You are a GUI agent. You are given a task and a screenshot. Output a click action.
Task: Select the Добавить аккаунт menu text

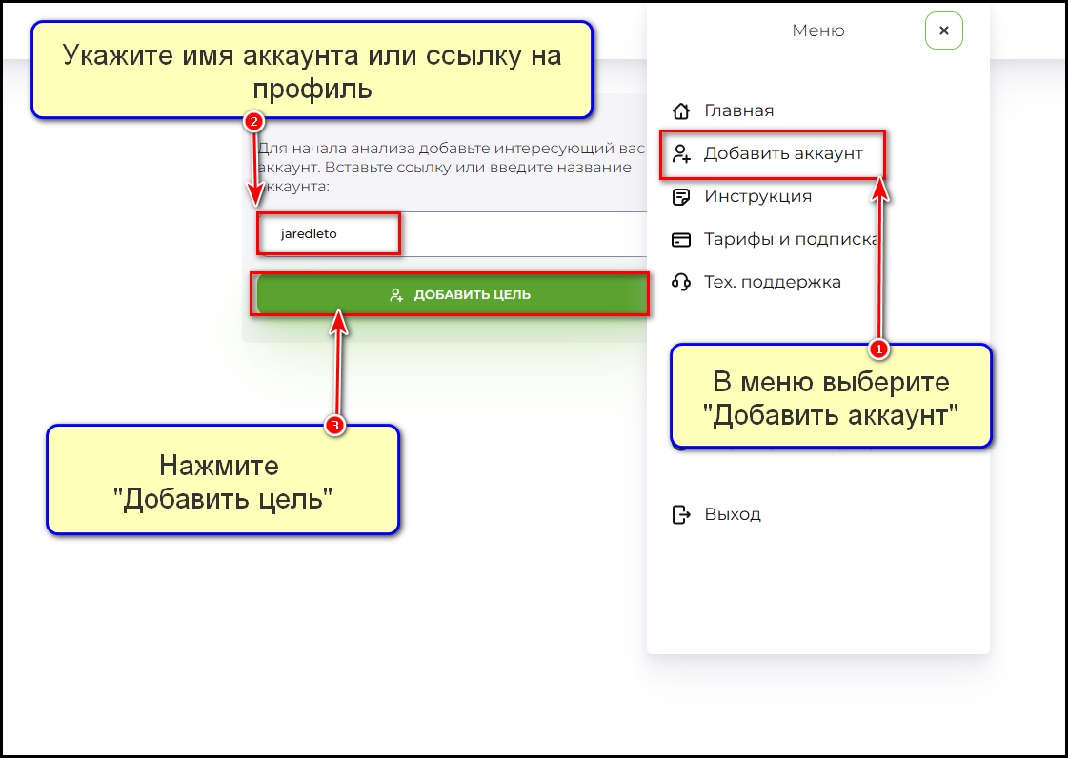783,153
